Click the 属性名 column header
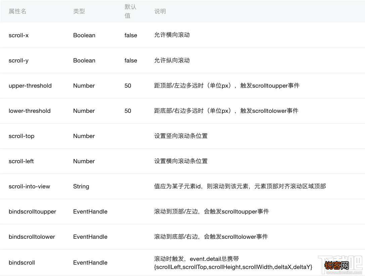 (17, 11)
